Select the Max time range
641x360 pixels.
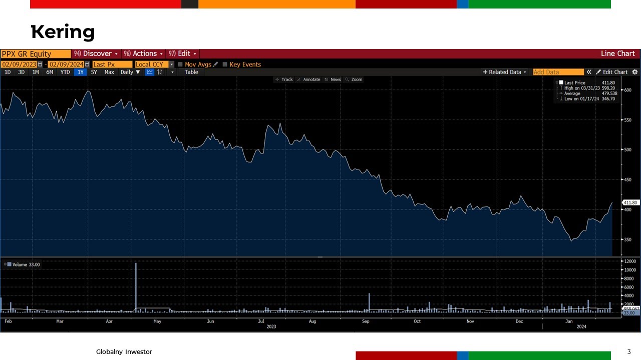(x=109, y=72)
